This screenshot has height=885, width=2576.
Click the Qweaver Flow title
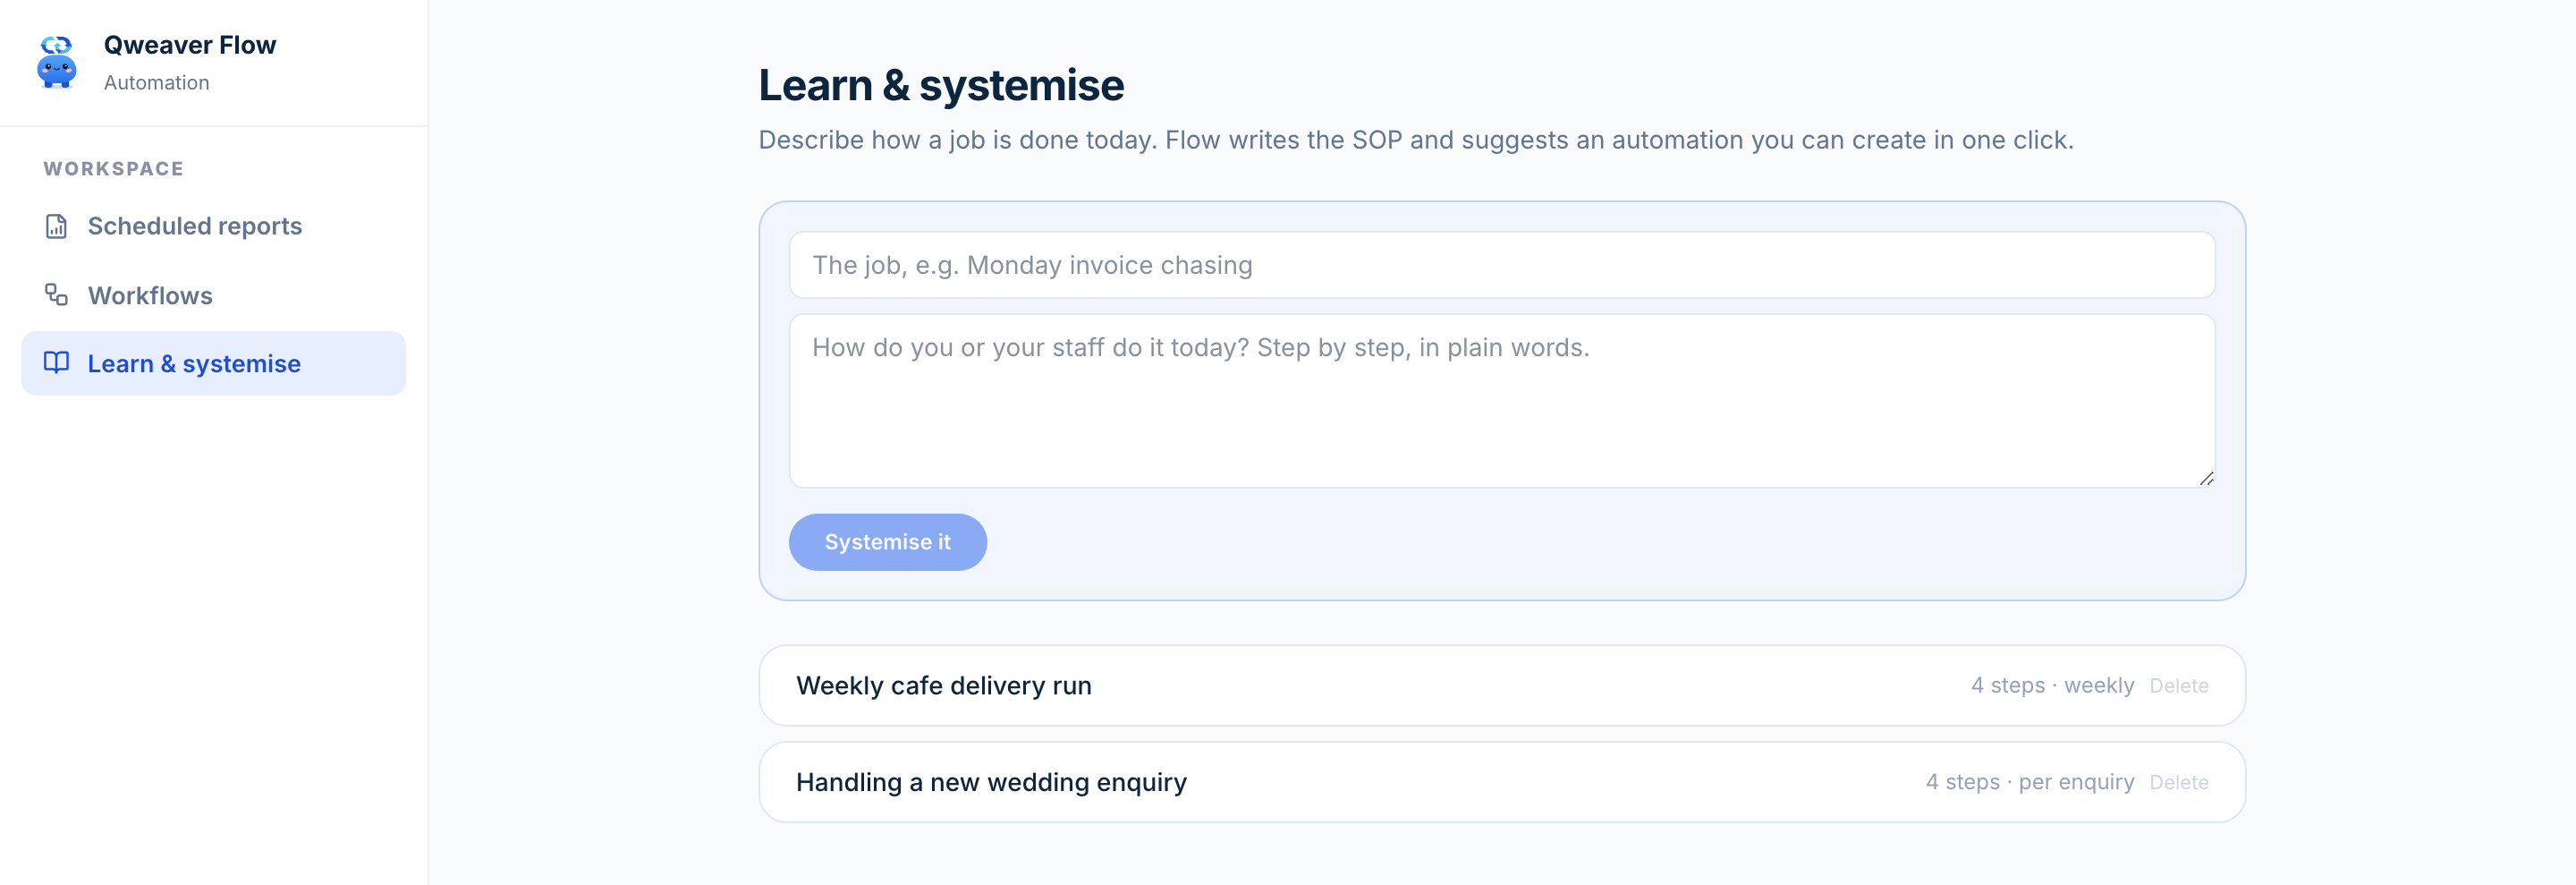[190, 45]
